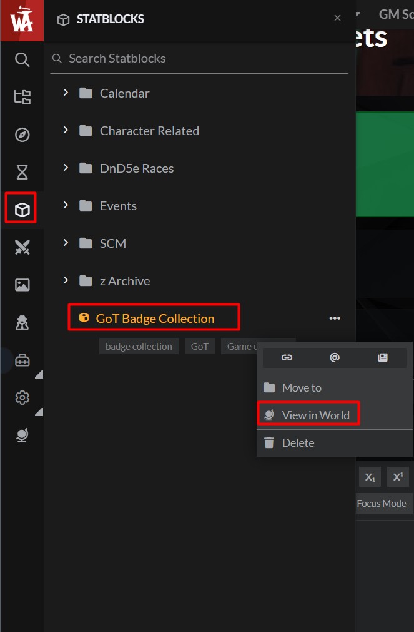The width and height of the screenshot is (414, 632).
Task: Click the copy link icon in context menu
Action: [287, 357]
